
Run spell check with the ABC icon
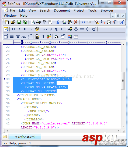click(44, 22)
